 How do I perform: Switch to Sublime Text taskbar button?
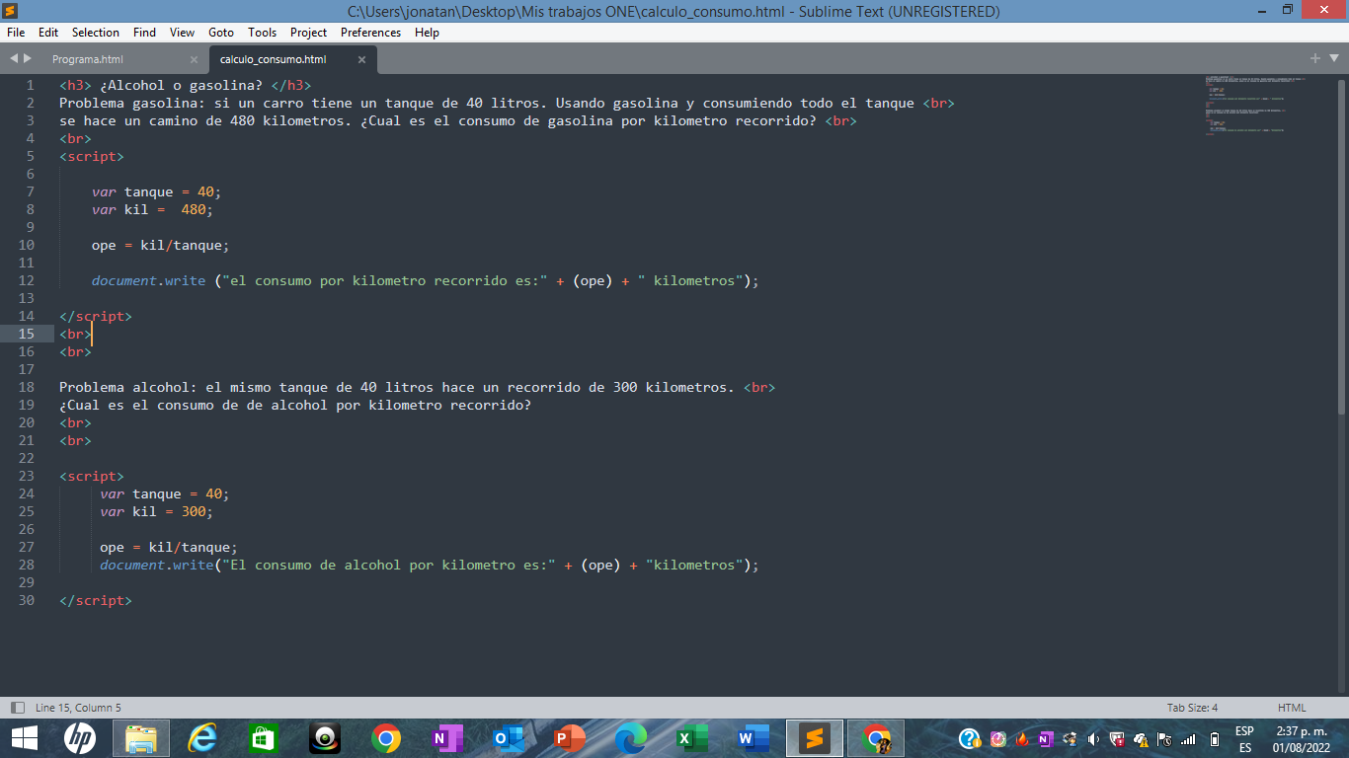815,738
